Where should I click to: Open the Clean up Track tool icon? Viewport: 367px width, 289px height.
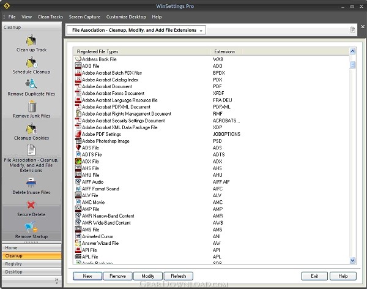[31, 40]
